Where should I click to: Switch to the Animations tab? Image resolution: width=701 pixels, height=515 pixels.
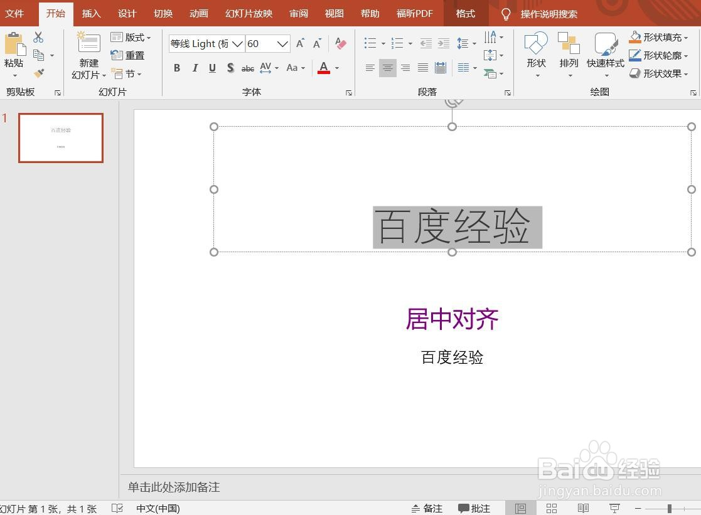[x=198, y=14]
